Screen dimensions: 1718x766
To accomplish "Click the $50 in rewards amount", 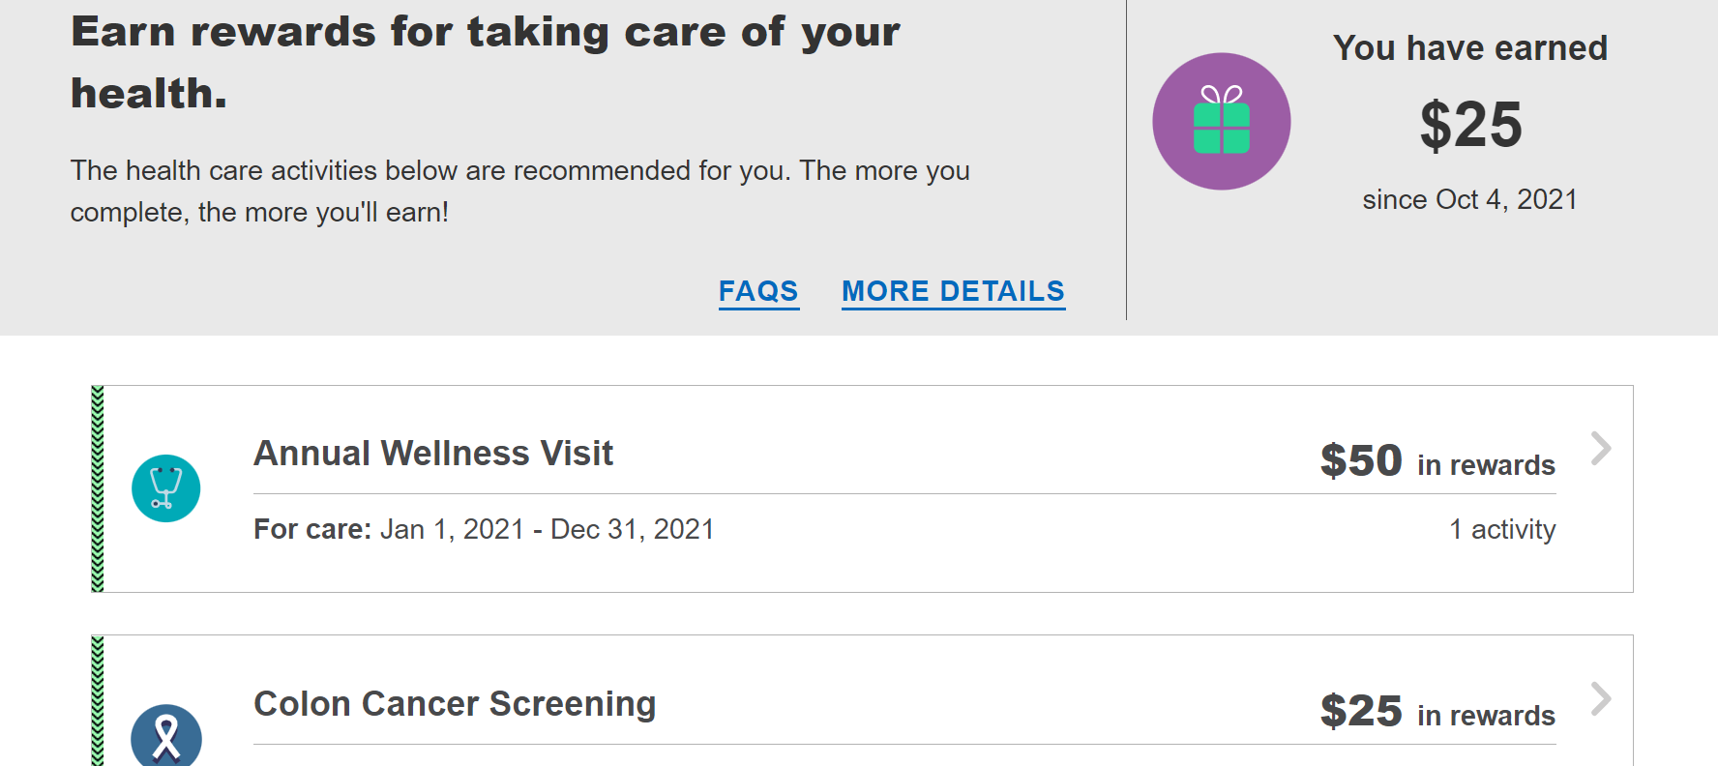I will pyautogui.click(x=1437, y=461).
